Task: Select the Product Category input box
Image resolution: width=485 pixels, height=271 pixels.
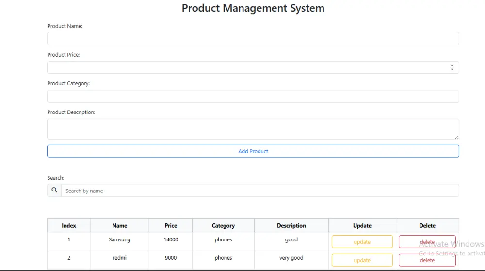Action: click(253, 96)
